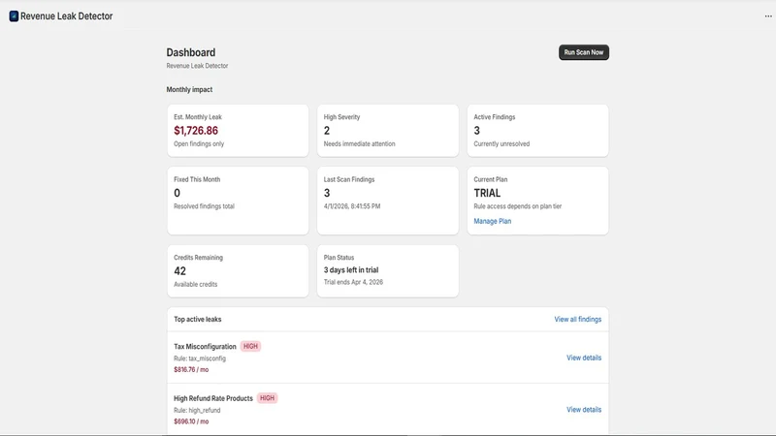Open the Manage Plan link
Screen dimensions: 776x436
coord(493,221)
